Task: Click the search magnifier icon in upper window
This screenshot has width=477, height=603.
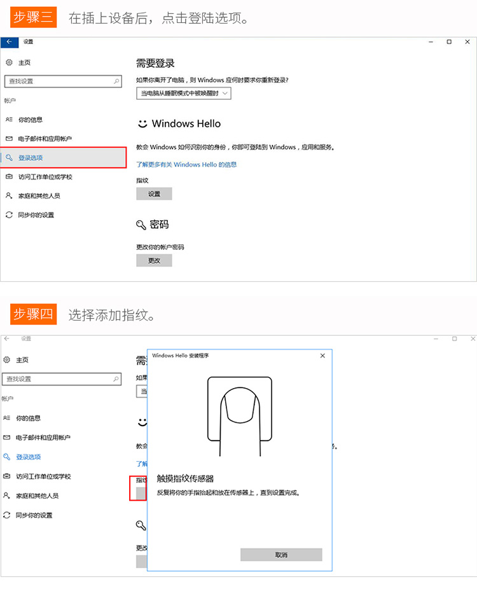Action: 116,81
